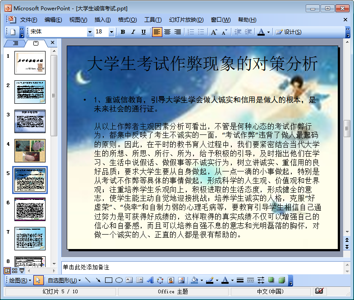The image size is (354, 300).
Task: Click Increase Font Size icon
Action: coord(214,32)
